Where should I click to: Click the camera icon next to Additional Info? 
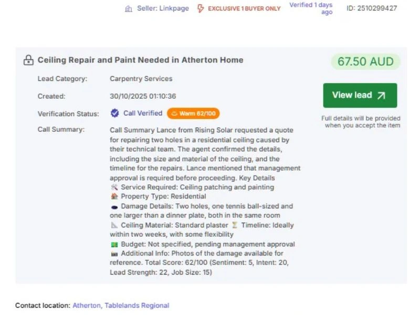coord(114,254)
